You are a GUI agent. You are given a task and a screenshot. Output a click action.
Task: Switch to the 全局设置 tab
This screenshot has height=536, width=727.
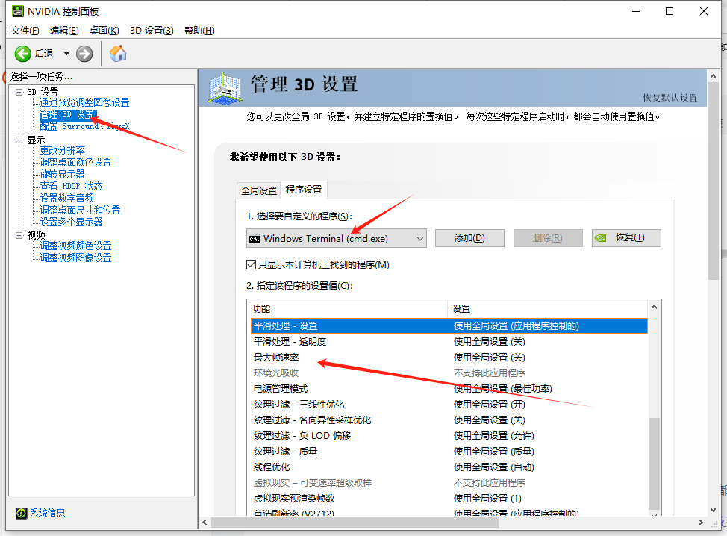click(x=259, y=190)
